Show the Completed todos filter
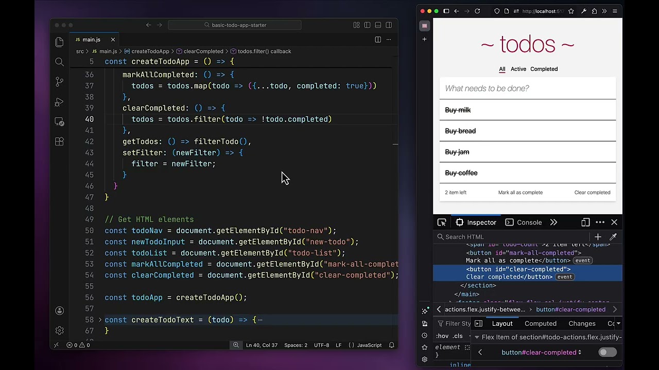659x370 pixels. point(544,69)
